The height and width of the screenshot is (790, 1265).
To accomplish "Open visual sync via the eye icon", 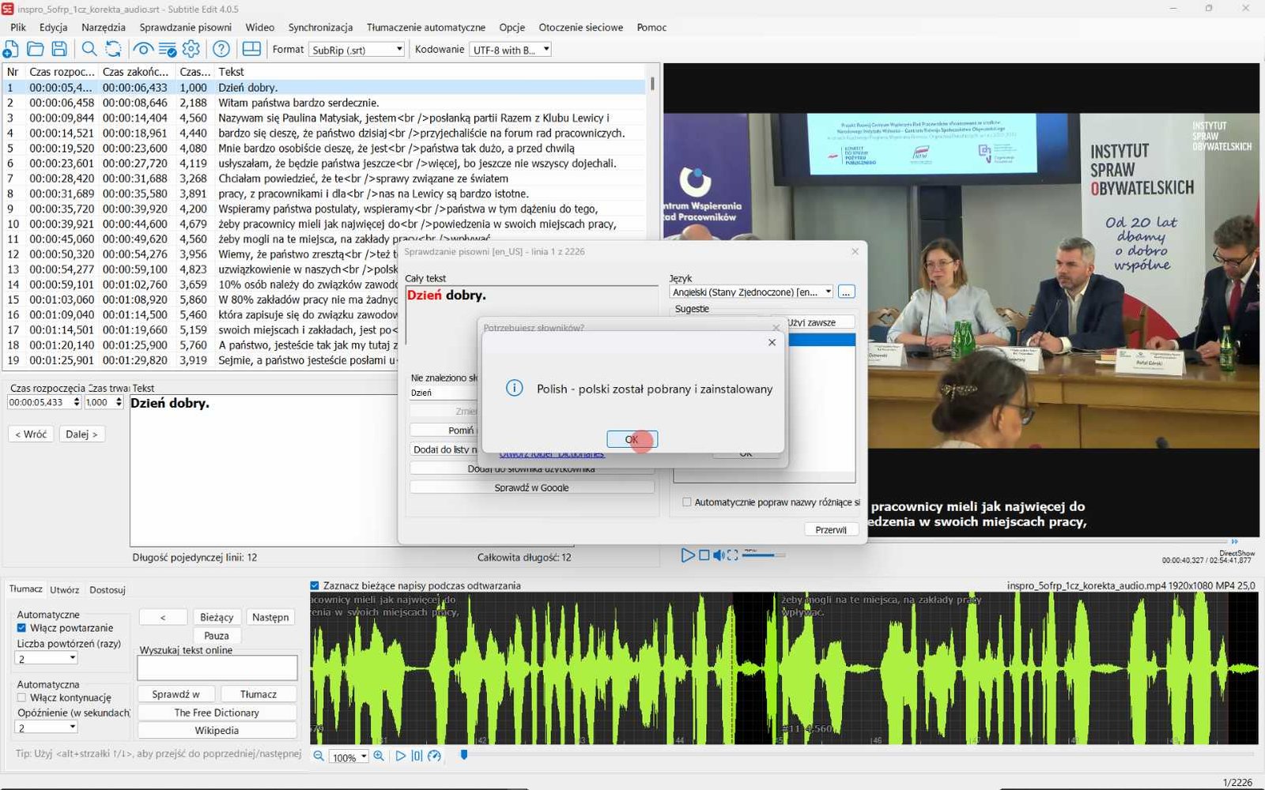I will pos(143,49).
